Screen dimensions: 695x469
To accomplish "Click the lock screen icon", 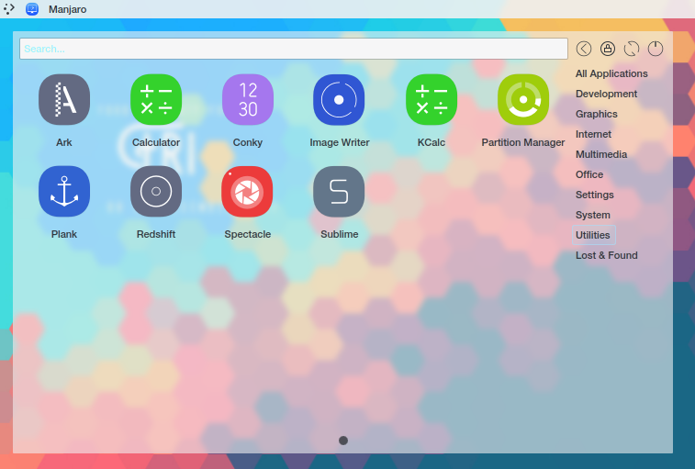I will pos(608,49).
